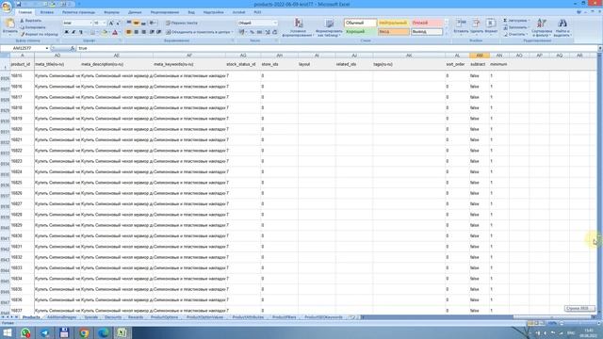
Task: Click the Save icon in quick access toolbar
Action: (x=19, y=4)
